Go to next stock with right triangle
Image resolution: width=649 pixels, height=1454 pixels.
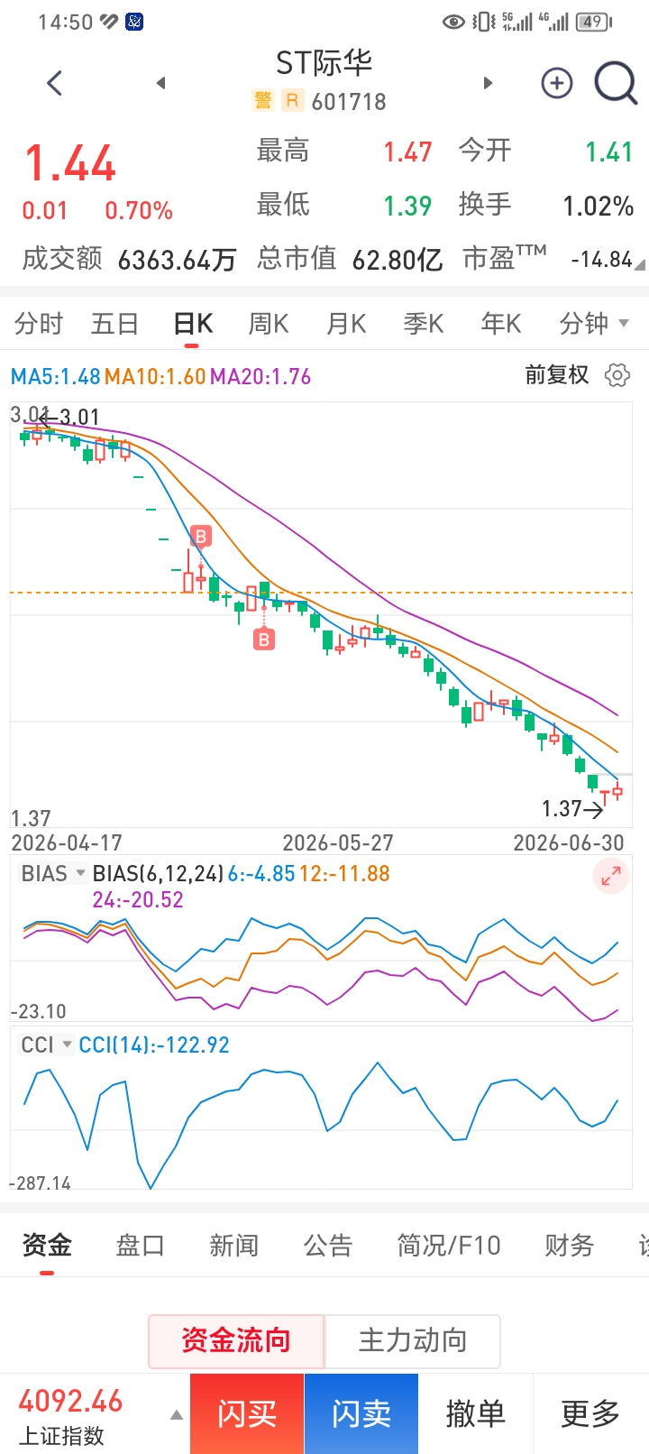(x=488, y=83)
